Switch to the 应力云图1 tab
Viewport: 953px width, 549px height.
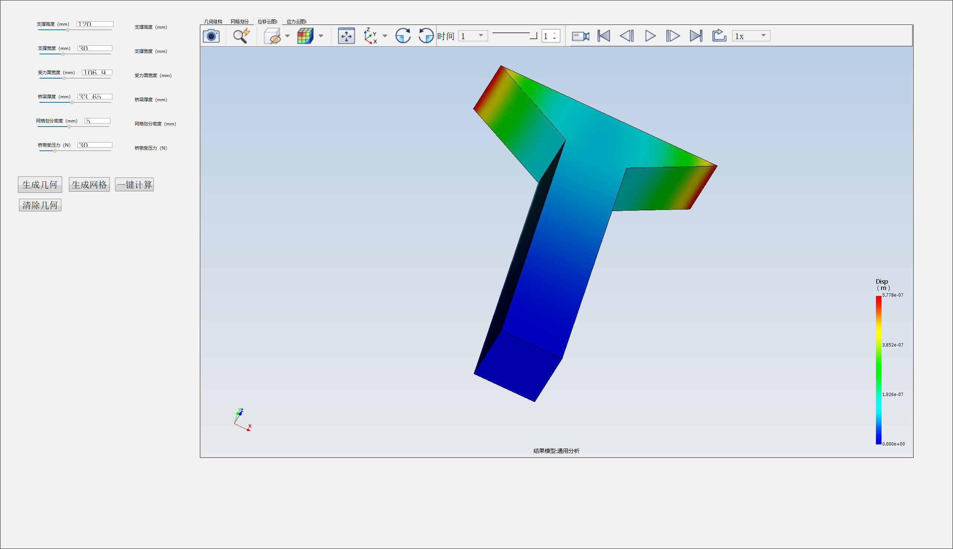(297, 22)
